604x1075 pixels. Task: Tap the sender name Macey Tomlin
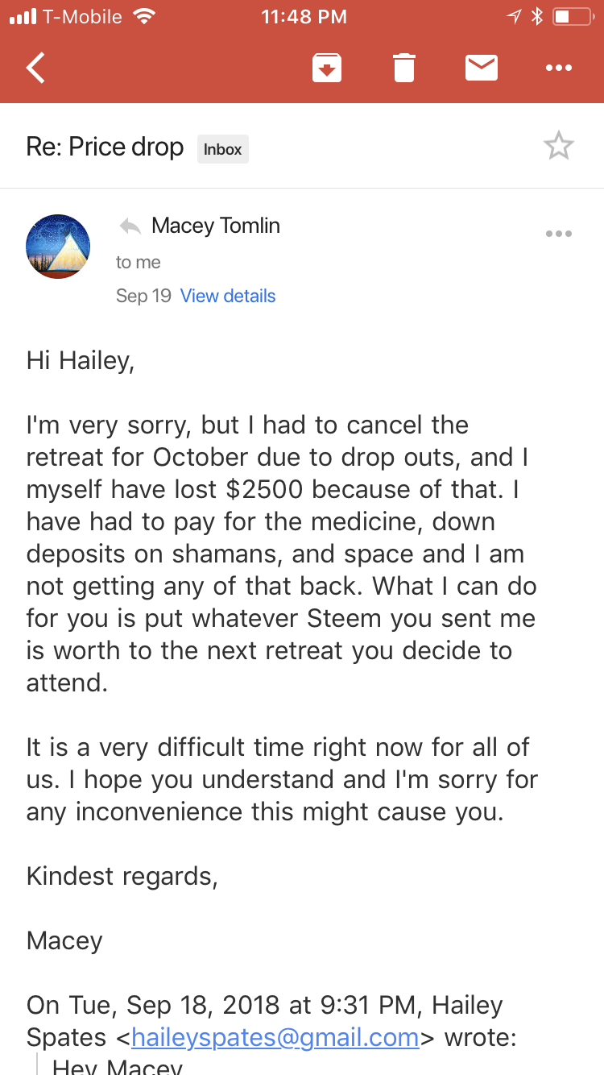click(x=216, y=226)
